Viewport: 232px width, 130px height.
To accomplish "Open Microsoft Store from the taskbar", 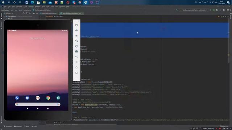I will point(38,3).
